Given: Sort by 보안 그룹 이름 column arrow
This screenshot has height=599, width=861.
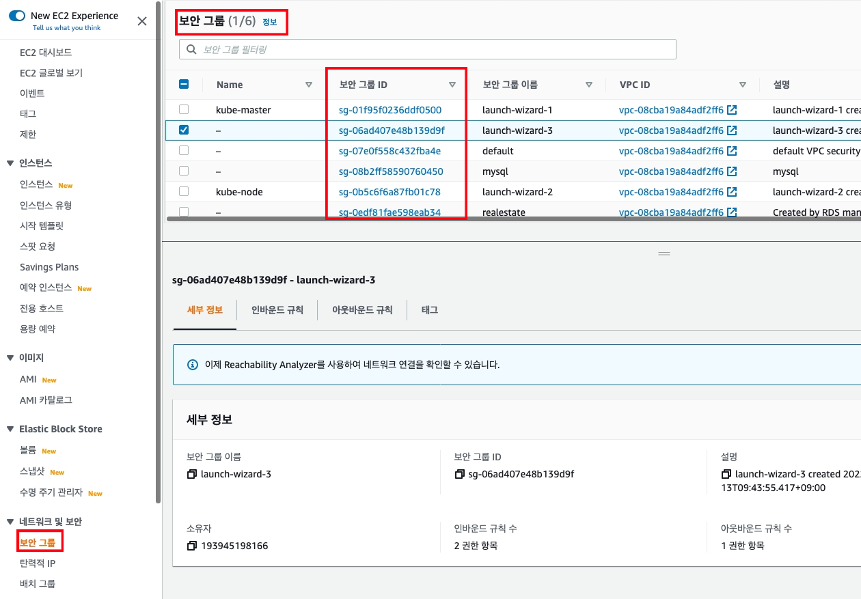Looking at the screenshot, I should [x=589, y=85].
